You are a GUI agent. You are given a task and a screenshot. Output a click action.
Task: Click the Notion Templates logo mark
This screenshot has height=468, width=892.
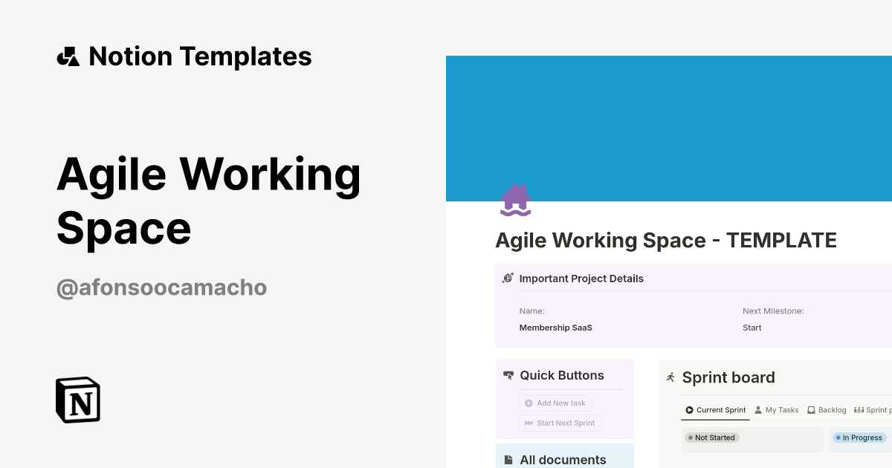point(68,56)
